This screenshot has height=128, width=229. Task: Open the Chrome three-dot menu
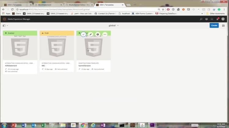point(224,9)
